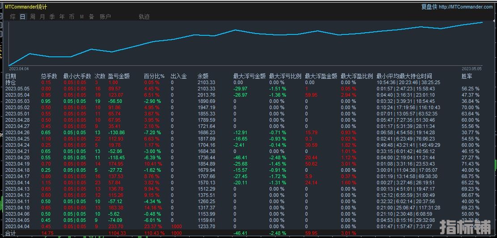This screenshot has height=238, width=497.
Task: Open the 周 weekly statistics tab
Action: coord(32,17)
